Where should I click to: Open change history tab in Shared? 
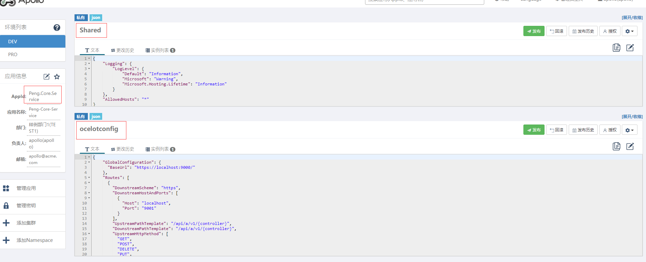point(122,50)
